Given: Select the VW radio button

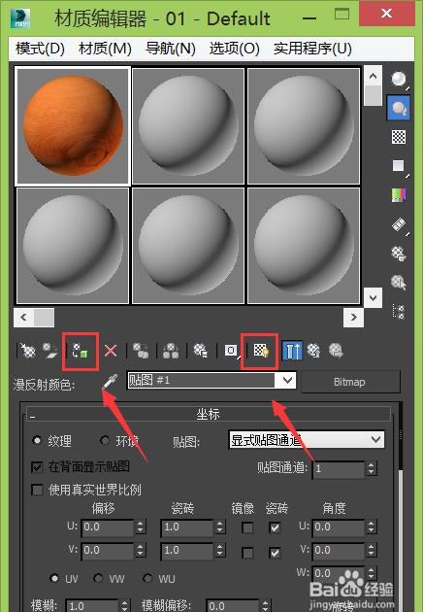Looking at the screenshot, I should click(x=98, y=578).
